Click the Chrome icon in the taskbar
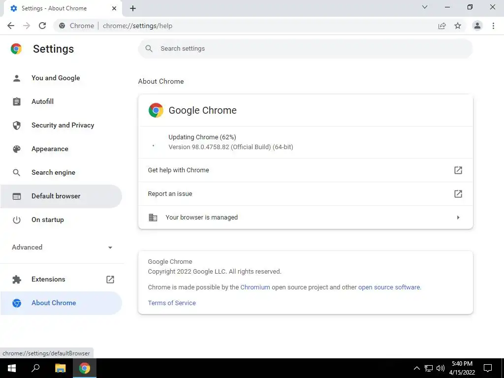Viewport: 504px width, 378px height. coord(85,368)
